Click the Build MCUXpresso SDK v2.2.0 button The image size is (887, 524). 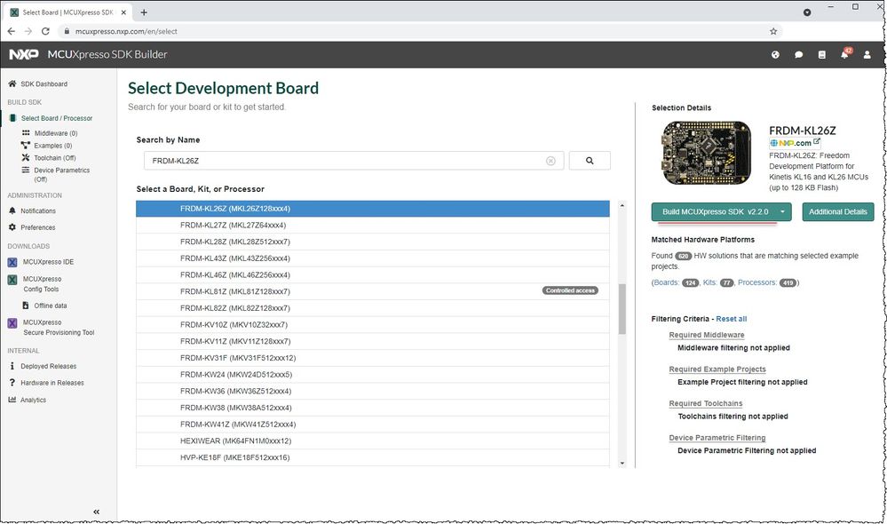[715, 211]
